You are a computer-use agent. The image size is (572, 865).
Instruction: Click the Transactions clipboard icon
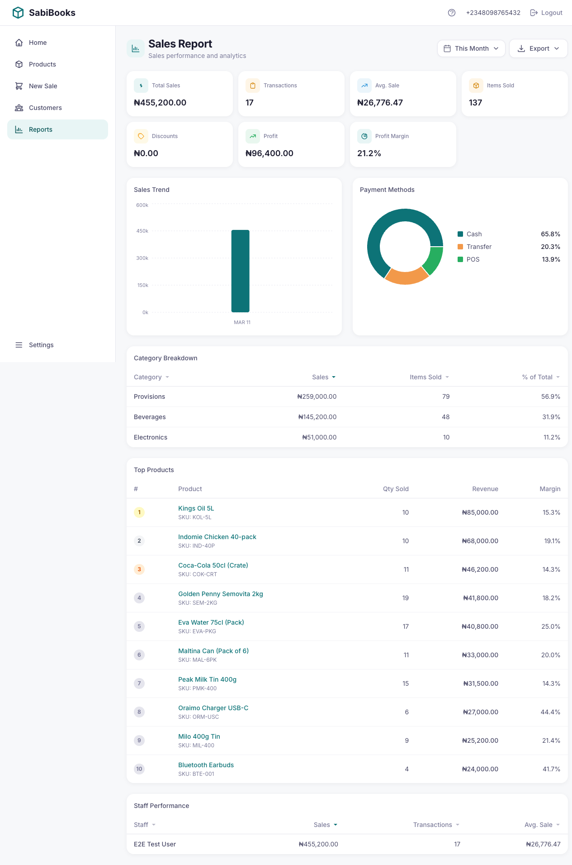(253, 86)
